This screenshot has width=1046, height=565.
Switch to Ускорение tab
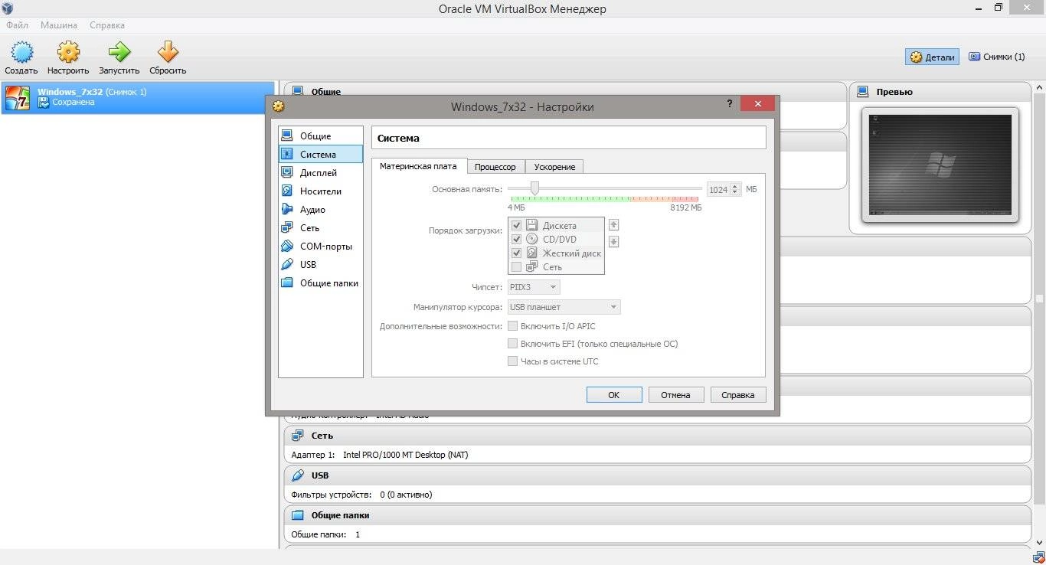click(x=554, y=166)
